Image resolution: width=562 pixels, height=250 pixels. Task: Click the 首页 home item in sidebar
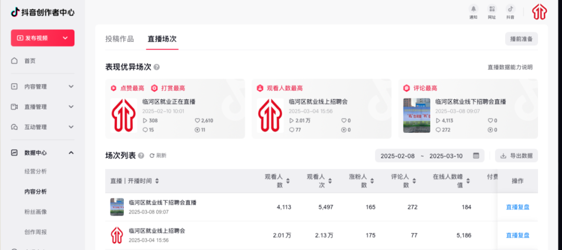click(30, 61)
